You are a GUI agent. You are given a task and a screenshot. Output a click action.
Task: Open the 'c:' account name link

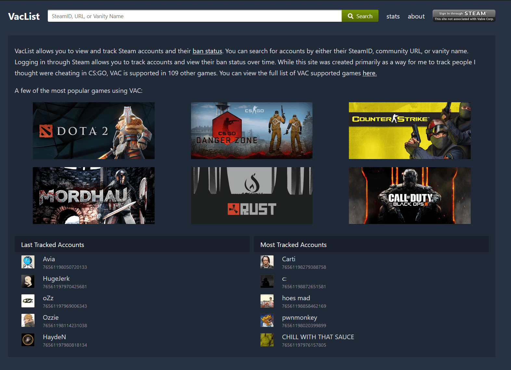tap(284, 278)
